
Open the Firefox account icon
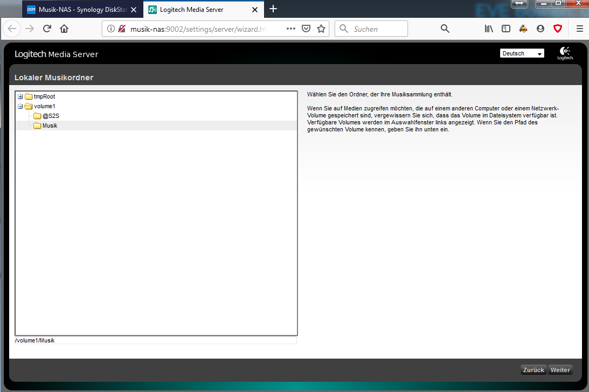[541, 29]
